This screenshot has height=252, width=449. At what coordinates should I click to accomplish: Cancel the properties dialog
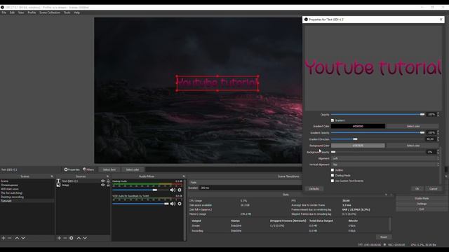(x=434, y=189)
